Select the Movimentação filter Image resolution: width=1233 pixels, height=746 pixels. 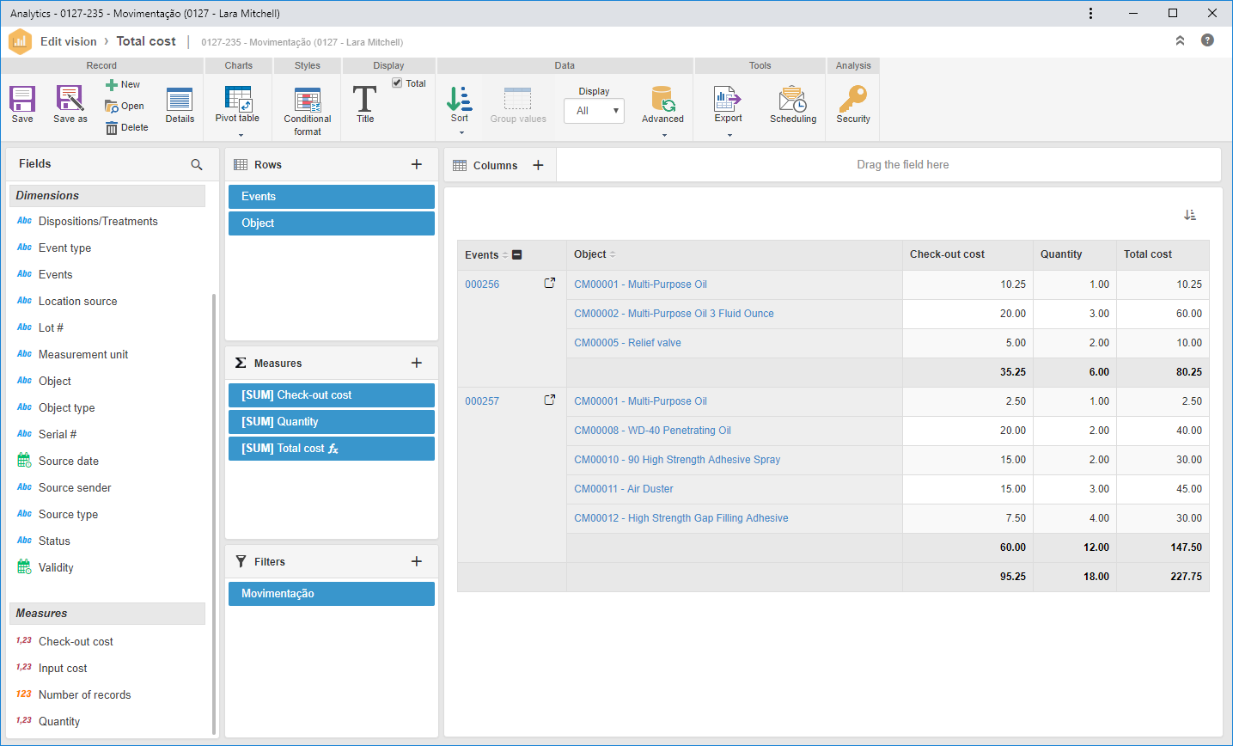(x=332, y=594)
